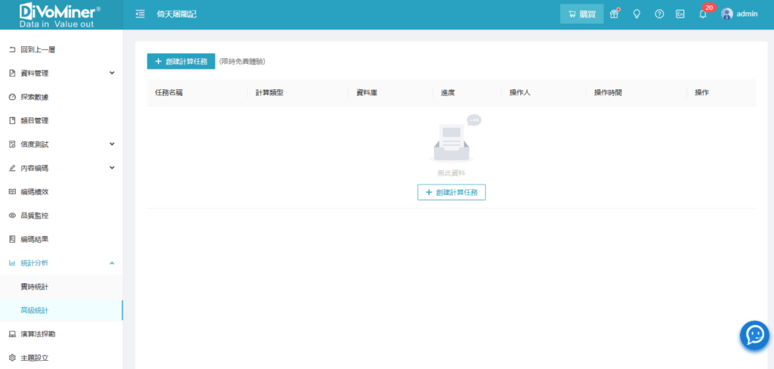Expand the 資料管理 submenu arrow
The height and width of the screenshot is (369, 774).
point(112,73)
